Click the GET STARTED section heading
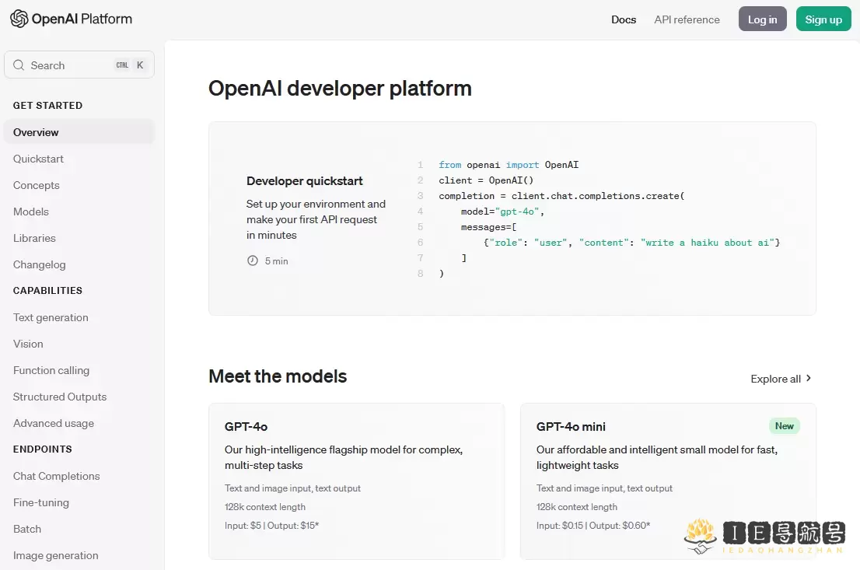The image size is (860, 570). click(x=47, y=105)
